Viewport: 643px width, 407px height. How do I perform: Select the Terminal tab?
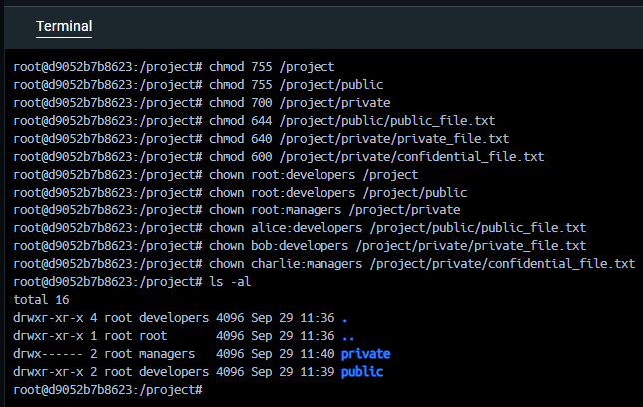64,26
